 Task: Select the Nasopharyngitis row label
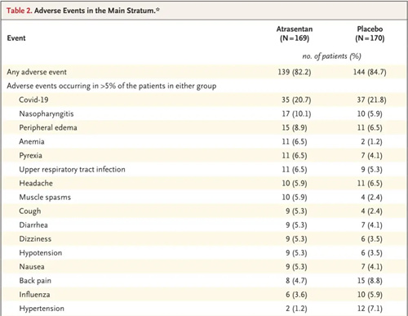click(x=47, y=113)
